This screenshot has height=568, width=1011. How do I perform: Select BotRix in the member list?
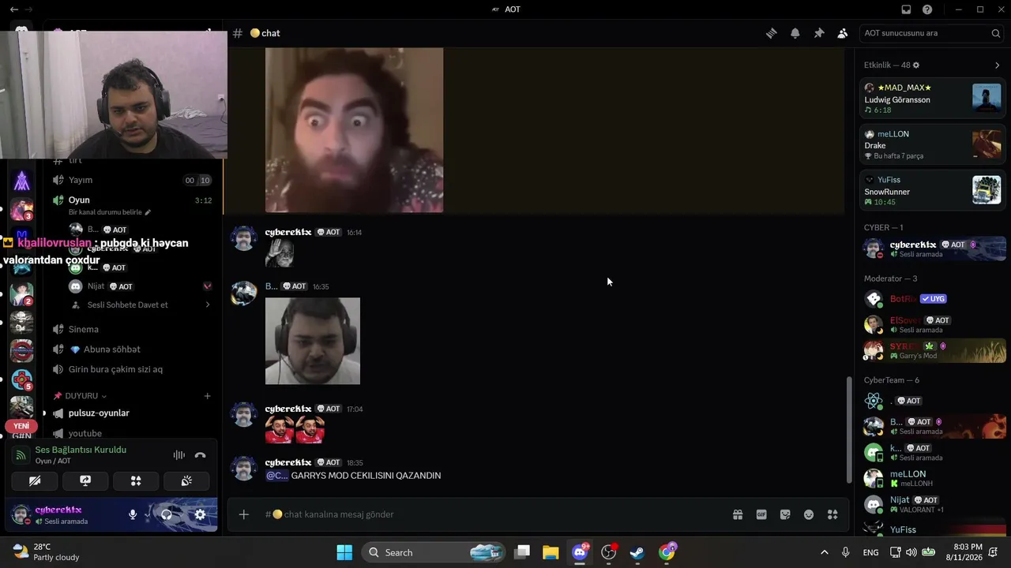pyautogui.click(x=933, y=299)
